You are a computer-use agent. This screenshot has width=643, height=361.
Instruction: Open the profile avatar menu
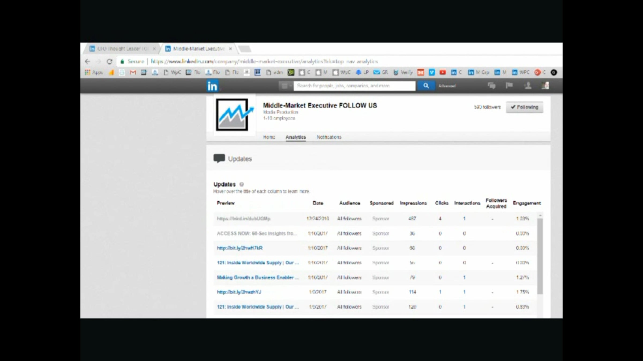pyautogui.click(x=545, y=86)
